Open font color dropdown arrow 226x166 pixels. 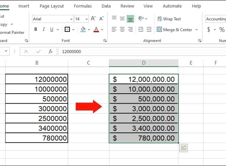[102, 30]
